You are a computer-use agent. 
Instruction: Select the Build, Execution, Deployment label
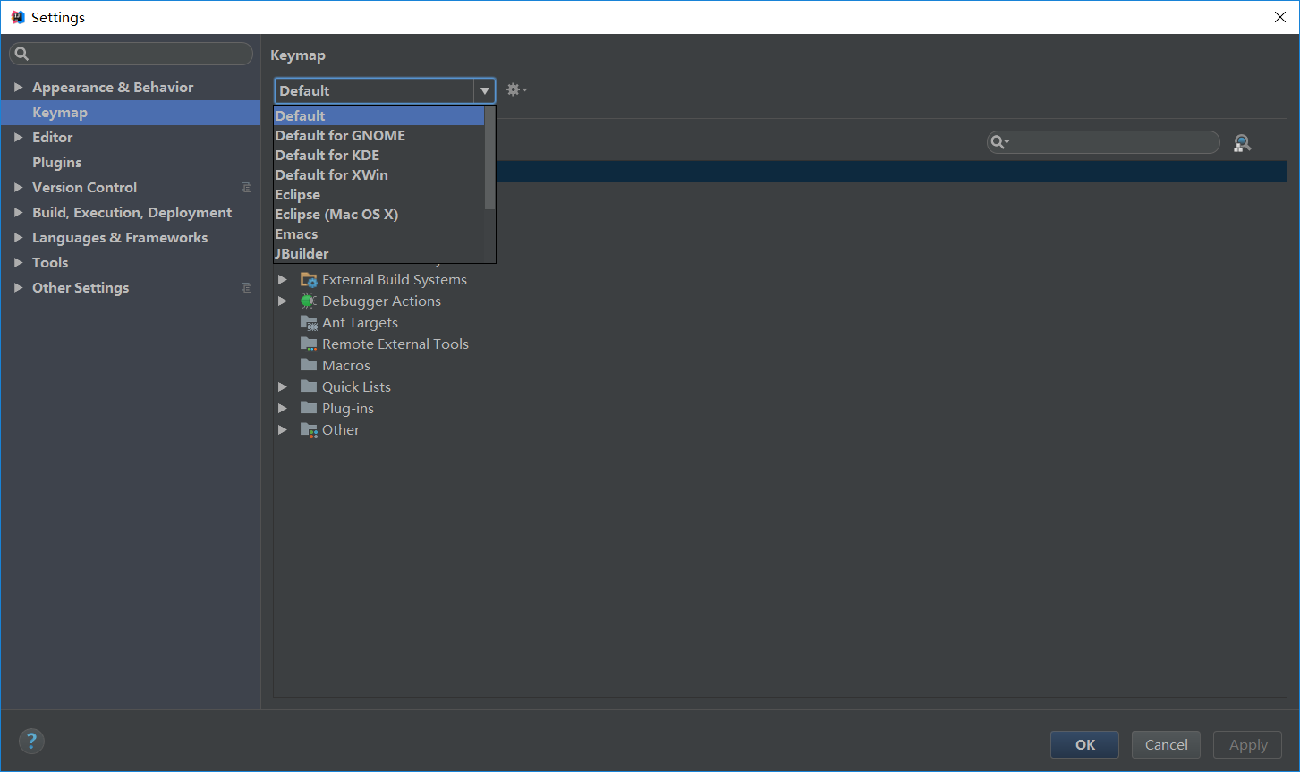(x=132, y=213)
